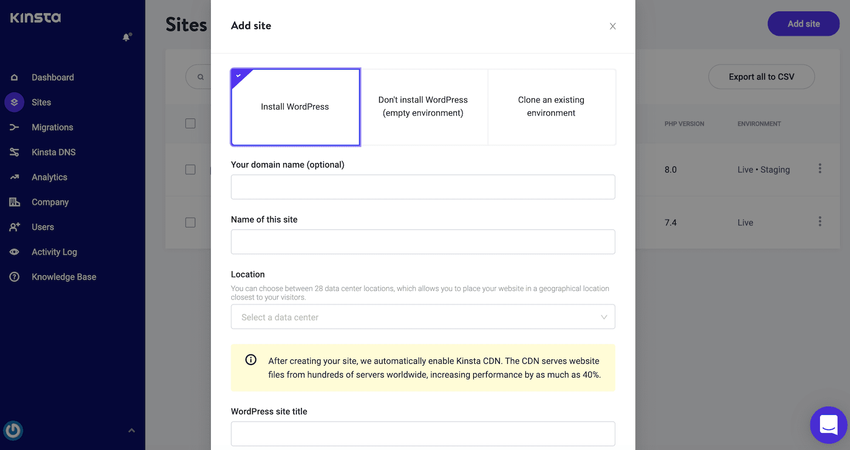Image resolution: width=850 pixels, height=450 pixels.
Task: Click the Kinsta DNS icon
Action: coord(15,152)
